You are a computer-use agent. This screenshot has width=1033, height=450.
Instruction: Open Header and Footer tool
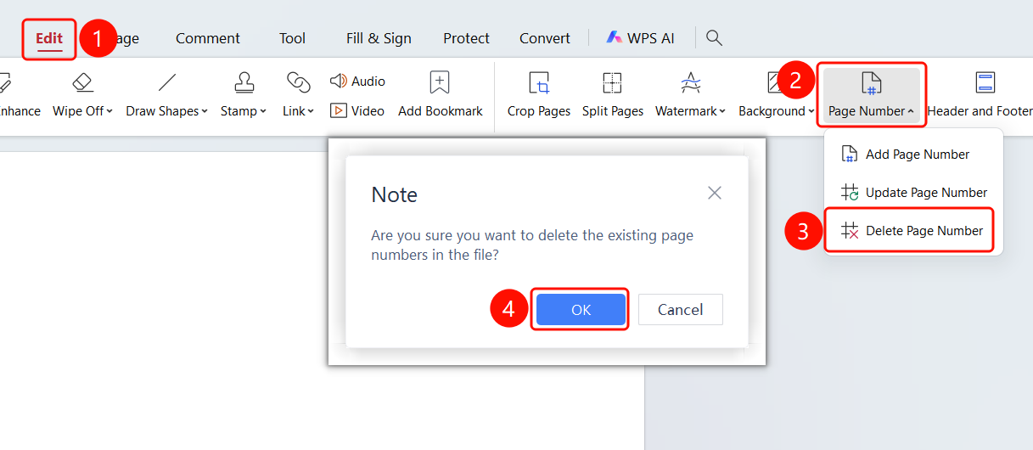point(980,95)
